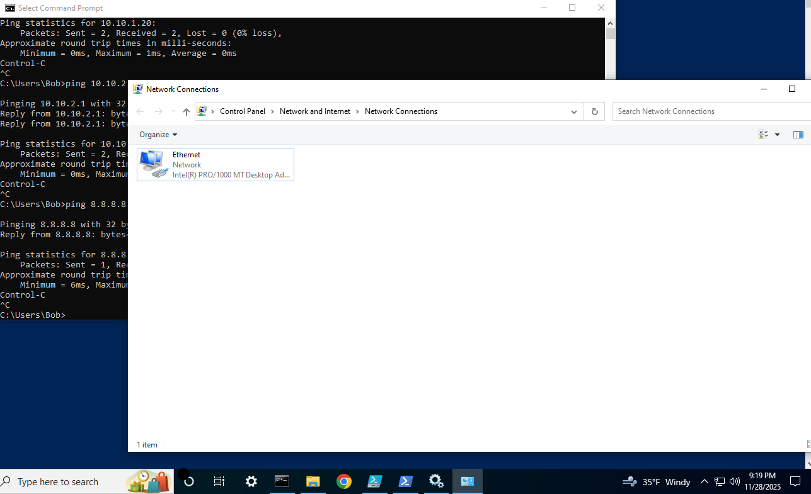The image size is (811, 494).
Task: Open File Explorer from taskbar
Action: [x=313, y=481]
